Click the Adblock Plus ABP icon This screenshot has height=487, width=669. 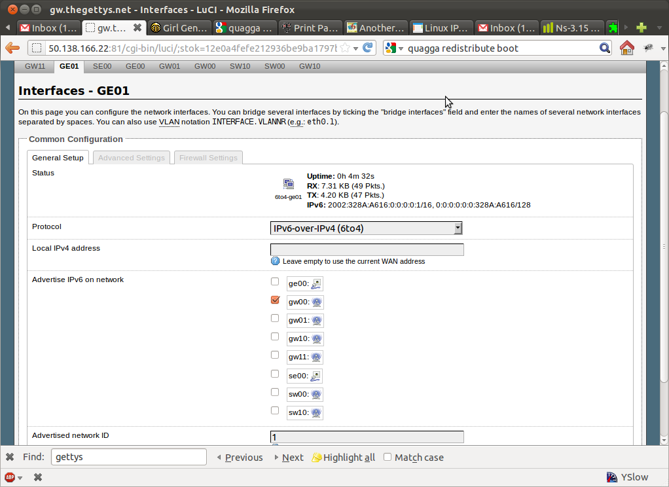click(x=10, y=477)
